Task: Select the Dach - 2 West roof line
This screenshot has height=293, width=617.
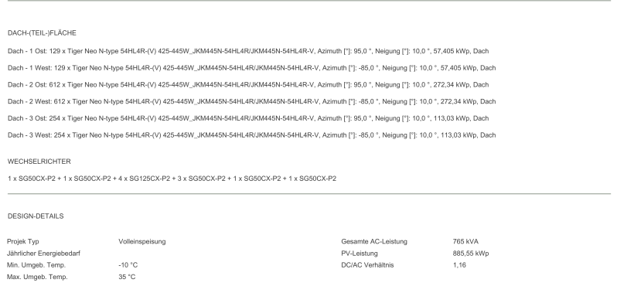Action: (251, 101)
